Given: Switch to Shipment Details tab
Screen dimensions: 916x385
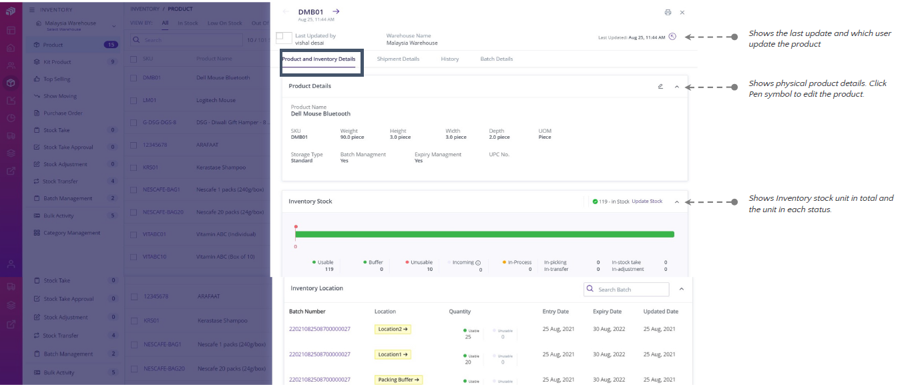Looking at the screenshot, I should 398,59.
